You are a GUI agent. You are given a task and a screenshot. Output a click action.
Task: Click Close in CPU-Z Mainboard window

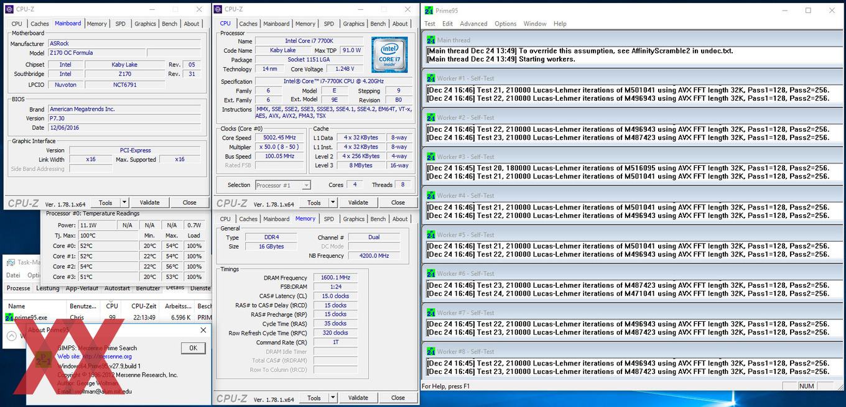tap(190, 202)
